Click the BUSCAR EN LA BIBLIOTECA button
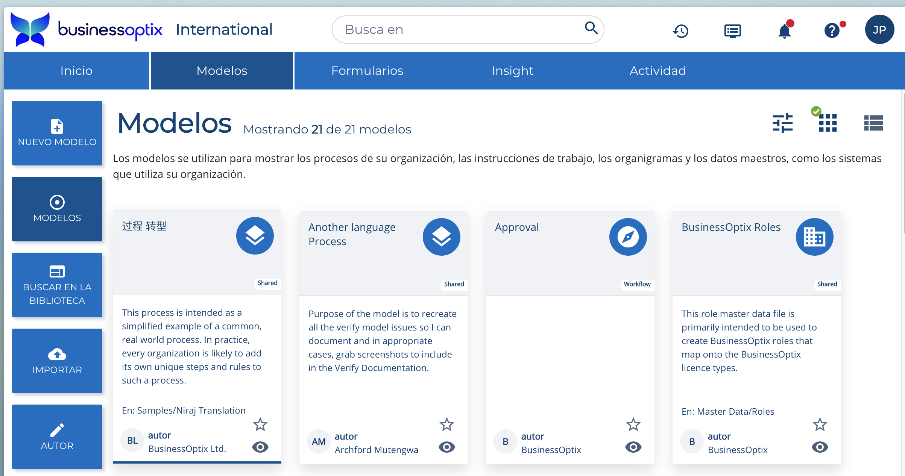Viewport: 905px width, 476px height. pyautogui.click(x=57, y=285)
